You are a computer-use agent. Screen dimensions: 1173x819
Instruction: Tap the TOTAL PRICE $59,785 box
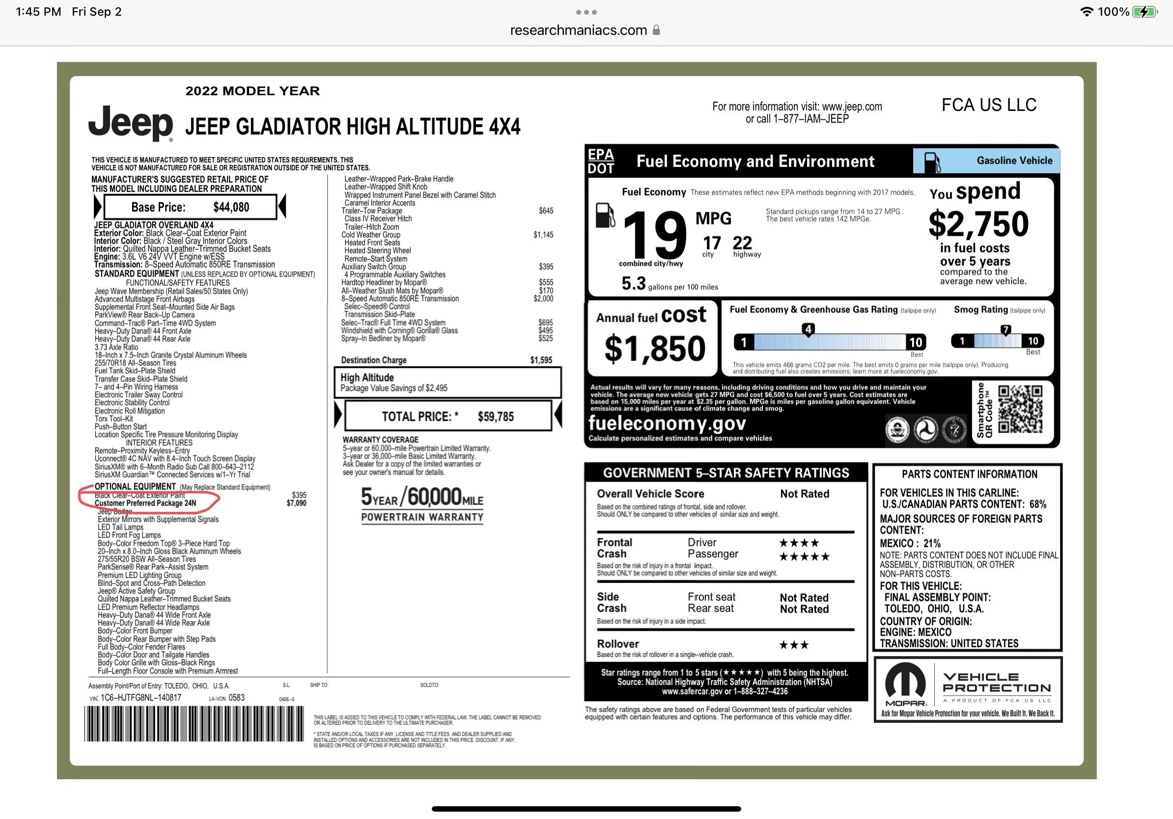[448, 416]
